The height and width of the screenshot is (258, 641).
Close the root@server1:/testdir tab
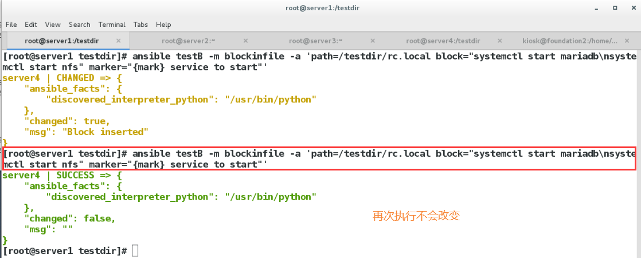point(119,41)
